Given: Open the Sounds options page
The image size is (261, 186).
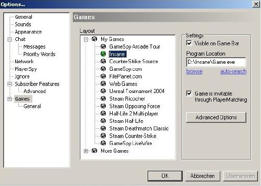Looking at the screenshot, I should [23, 24].
